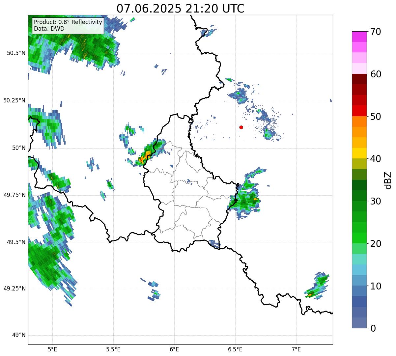
Task: Click the 49.5°N latitude label
Action: pyautogui.click(x=16, y=242)
